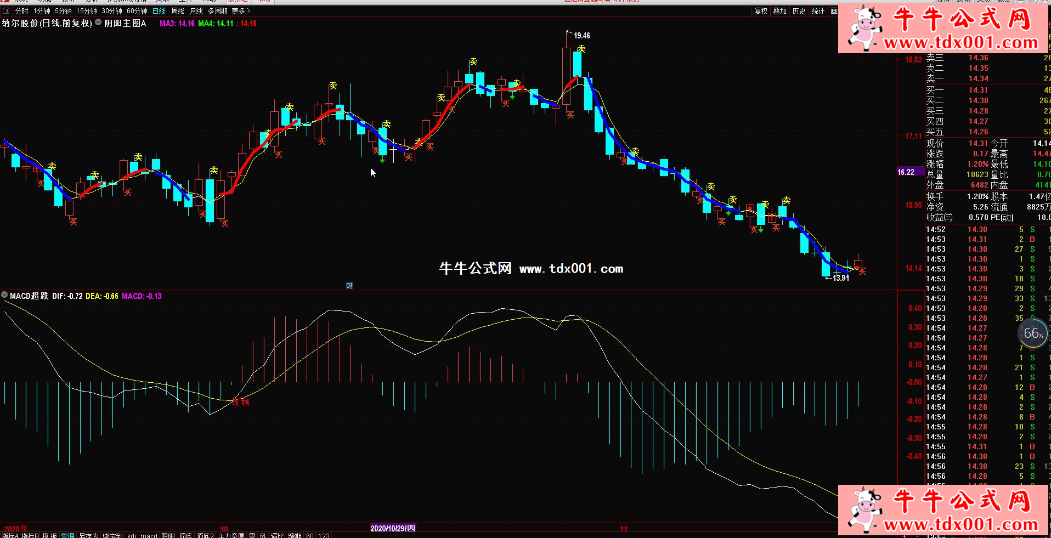
Task: Open the 管理 management tab
Action: tap(67, 535)
